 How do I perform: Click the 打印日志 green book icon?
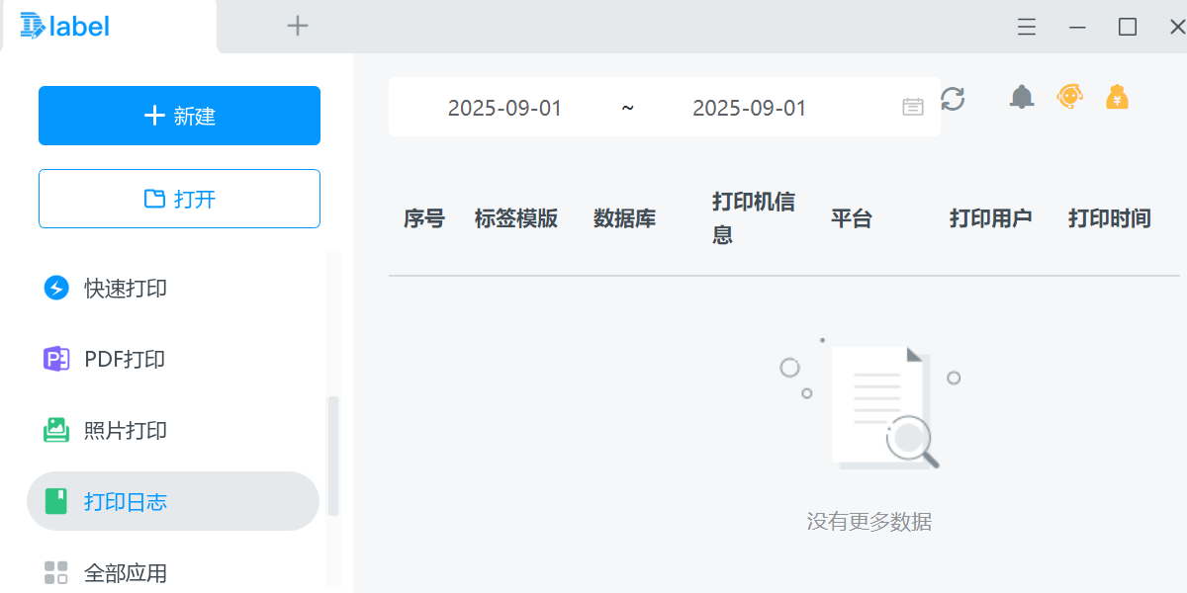(x=56, y=501)
